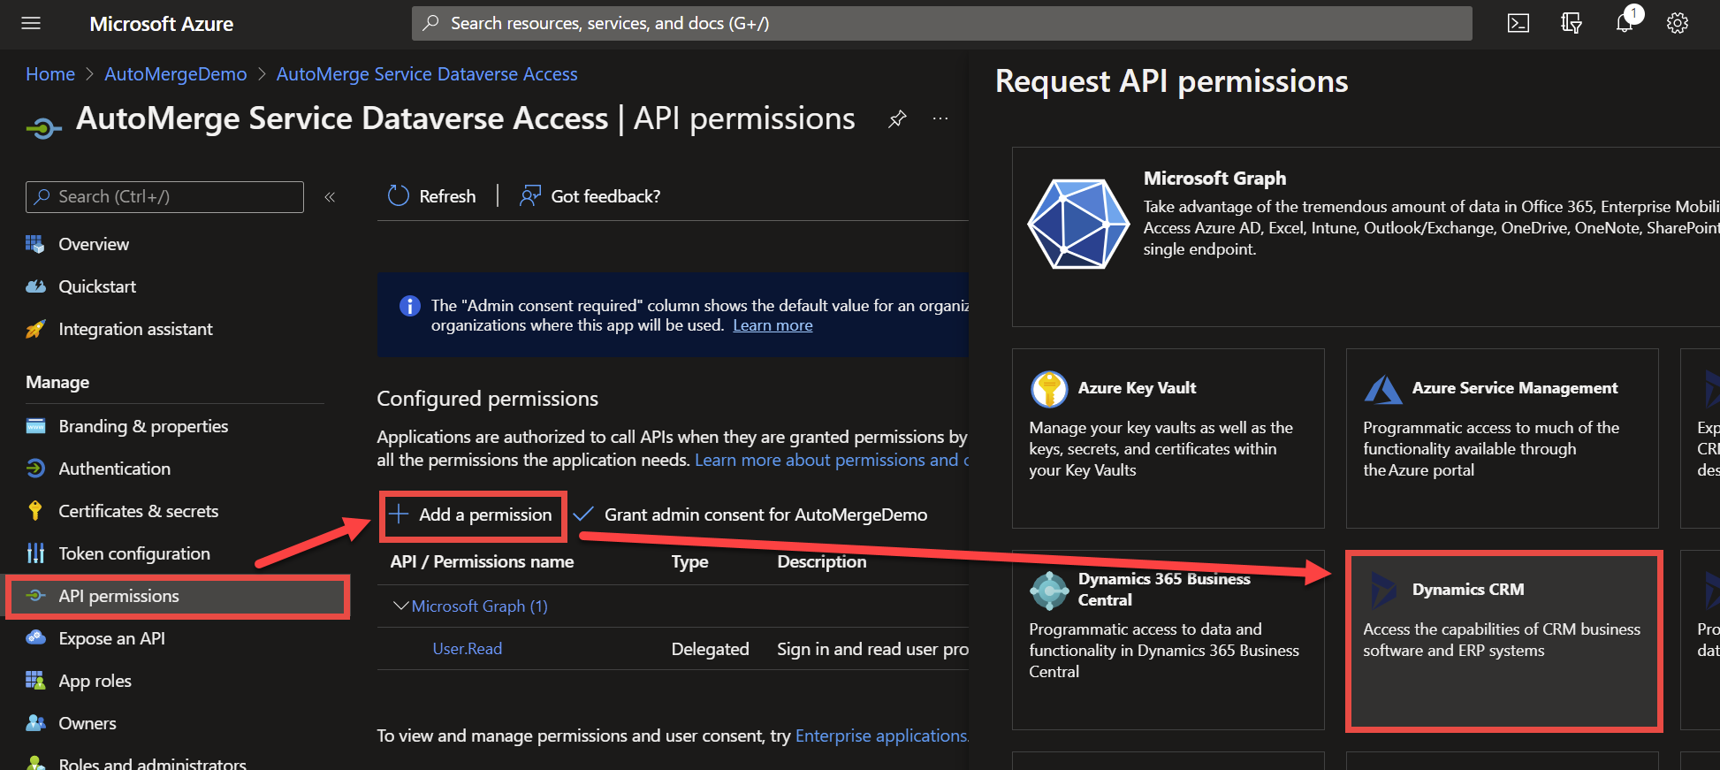Image resolution: width=1720 pixels, height=770 pixels.
Task: Open the notifications bell
Action: tap(1625, 24)
